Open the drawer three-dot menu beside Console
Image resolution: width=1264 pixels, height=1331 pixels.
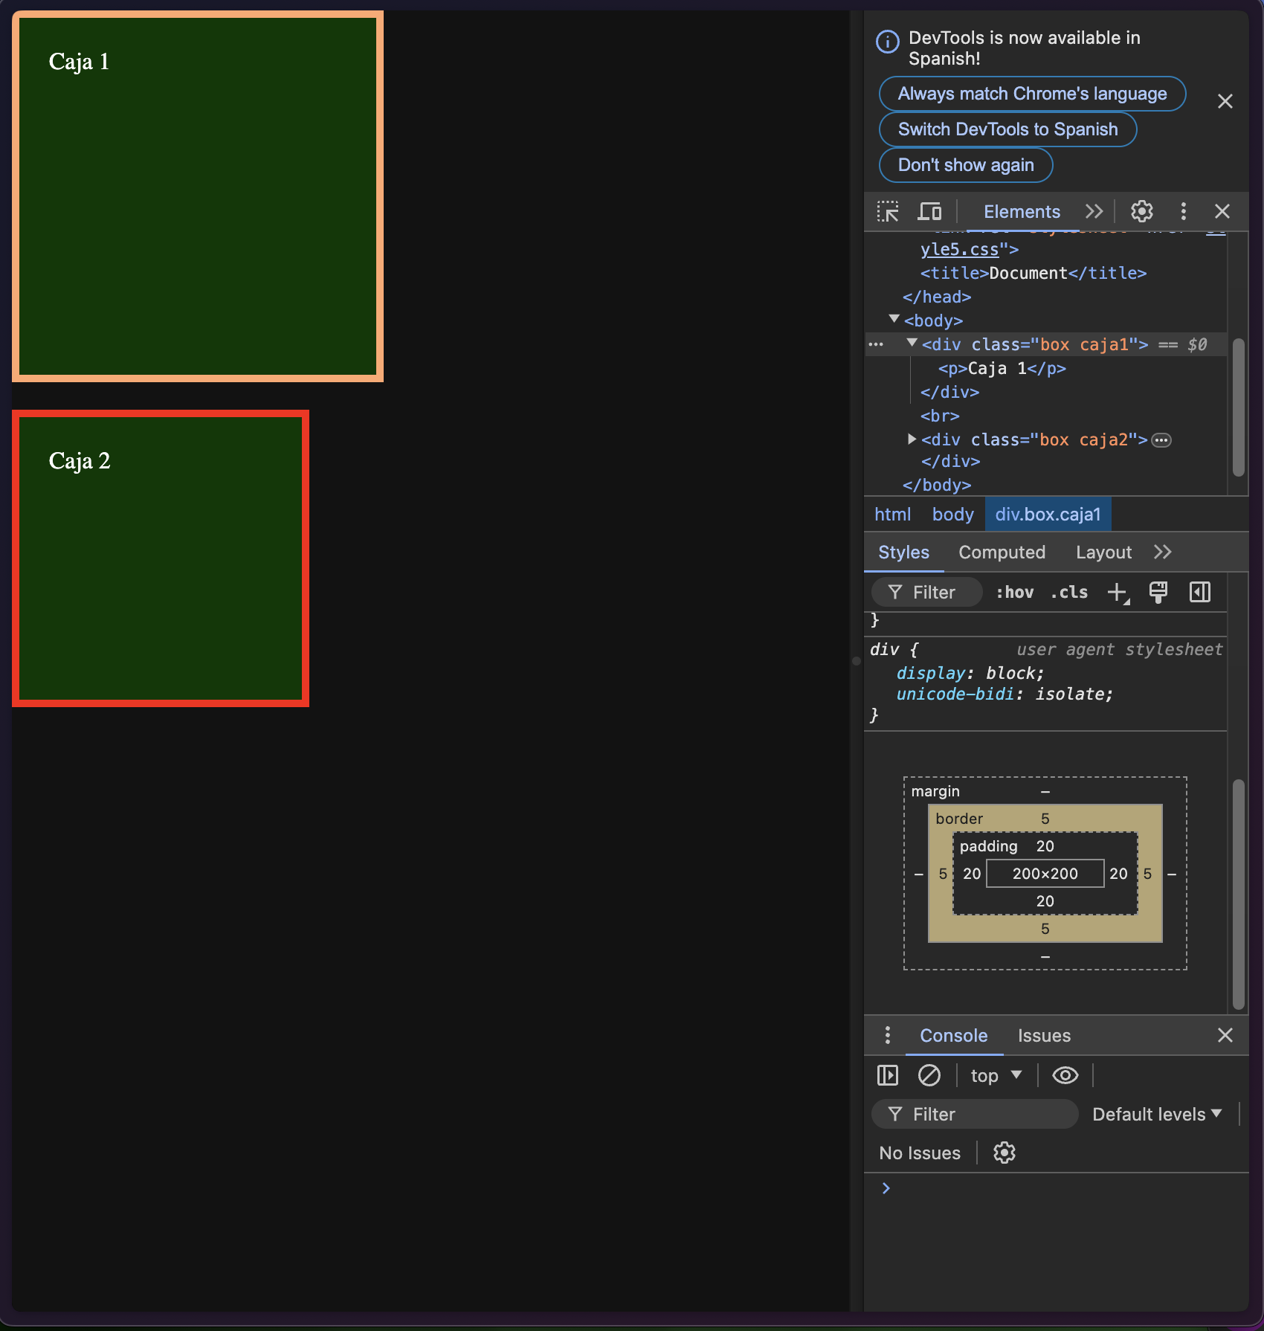(x=887, y=1035)
